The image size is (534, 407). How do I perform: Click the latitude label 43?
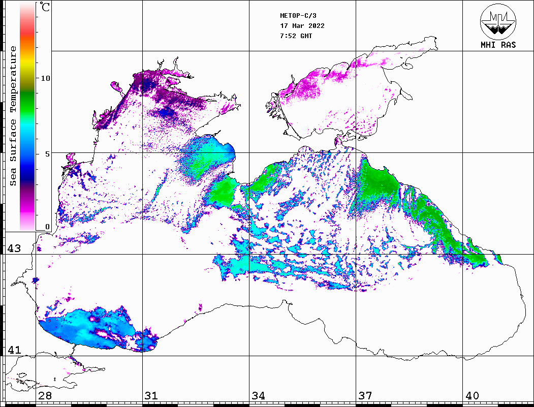click(14, 248)
